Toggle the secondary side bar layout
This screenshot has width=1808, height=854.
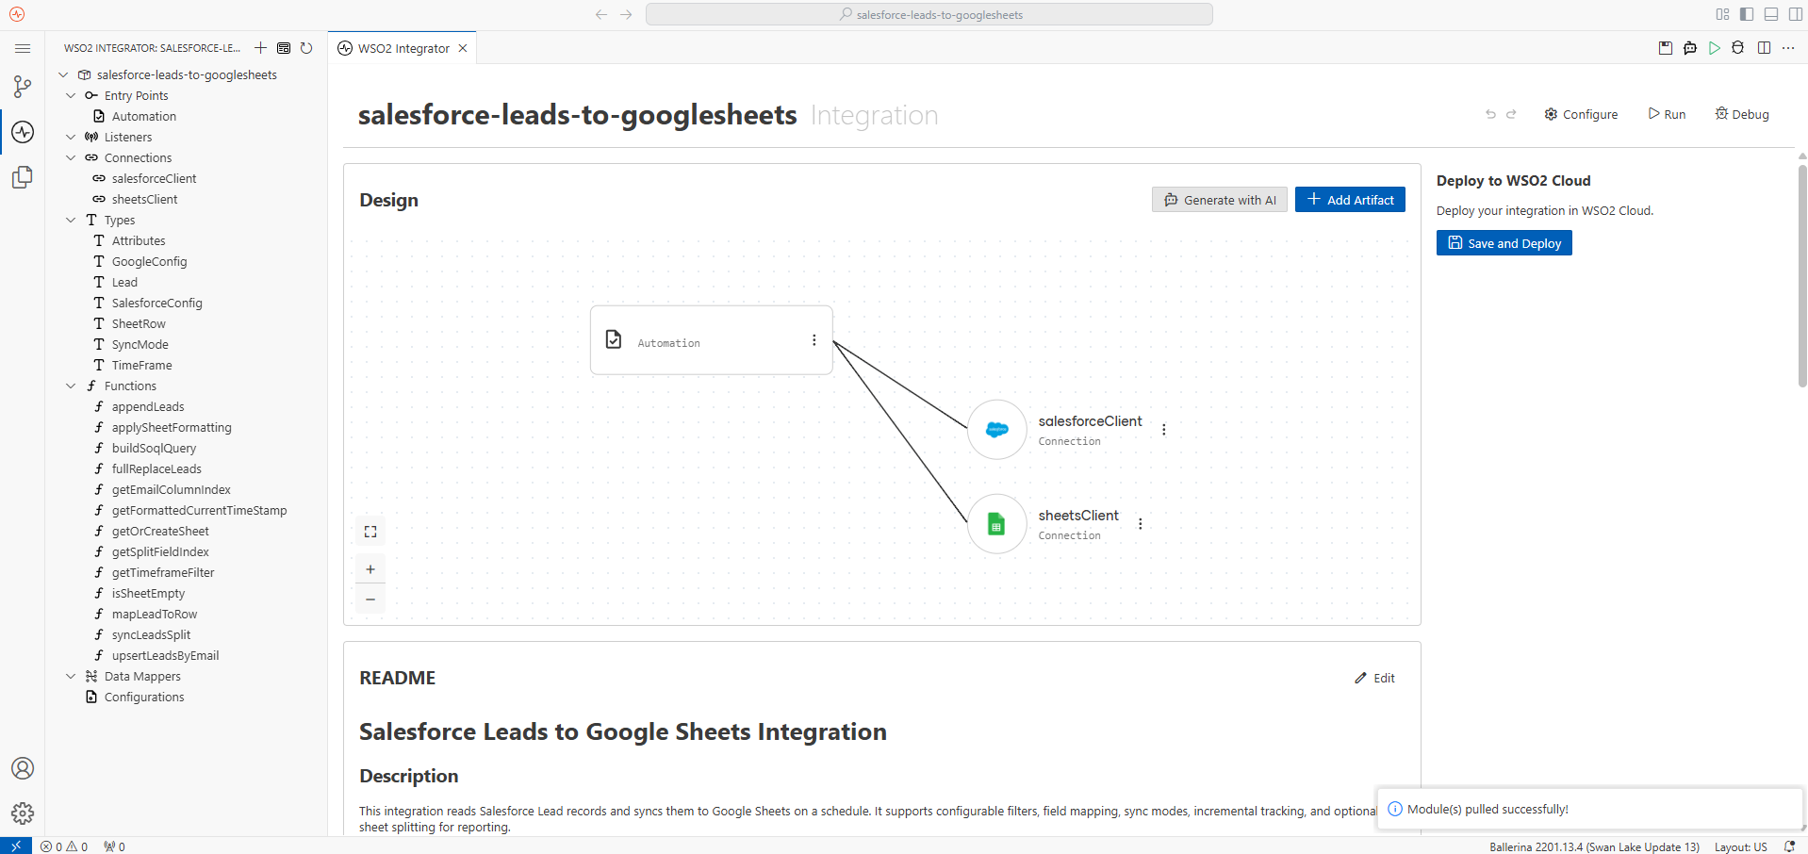(x=1796, y=14)
